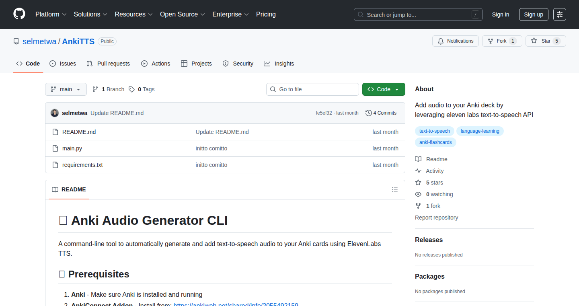
Task: Open the Update README.md commit message in header
Action: click(117, 113)
